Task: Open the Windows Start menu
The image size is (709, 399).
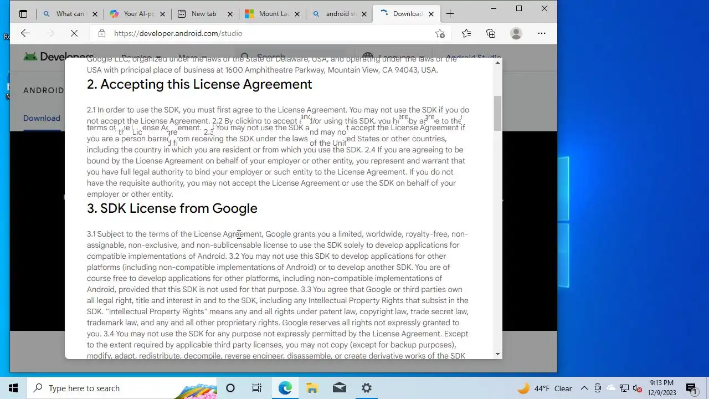Action: click(13, 388)
